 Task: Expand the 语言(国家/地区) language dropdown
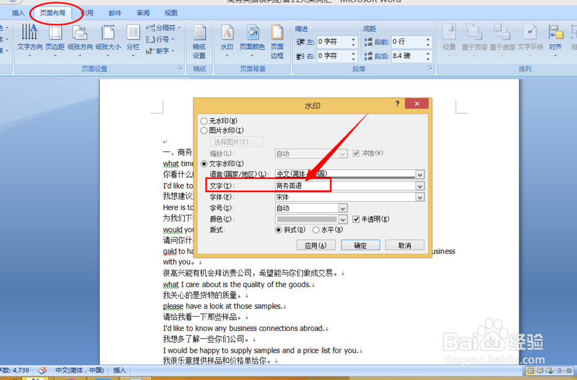[419, 174]
